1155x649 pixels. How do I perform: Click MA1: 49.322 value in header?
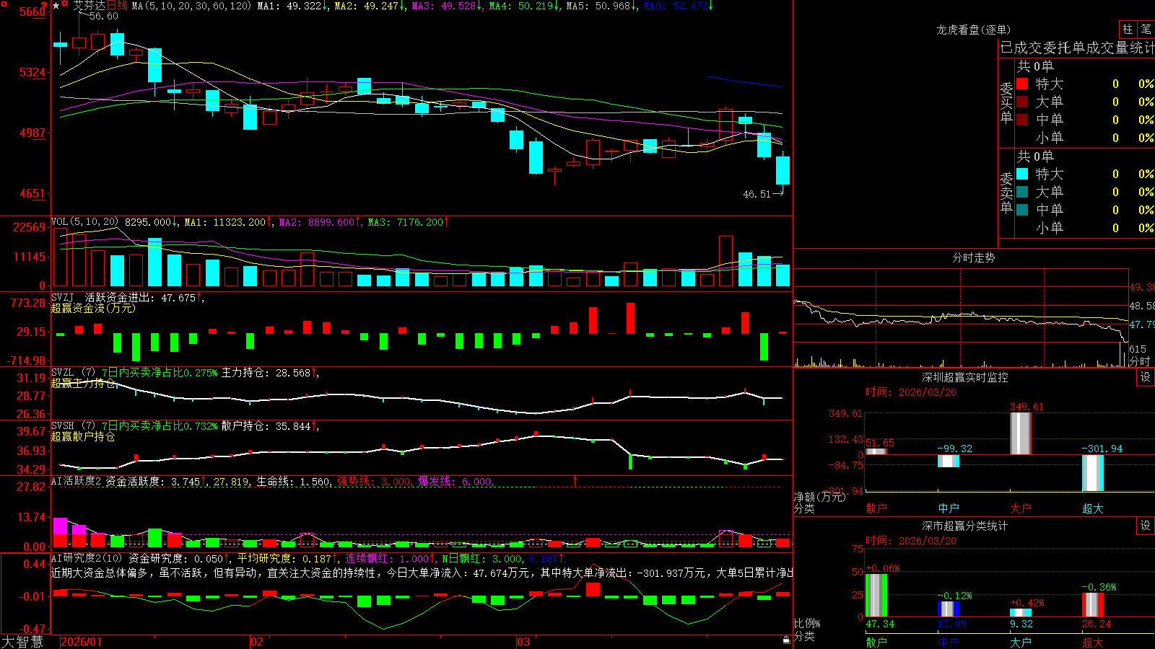coord(293,6)
